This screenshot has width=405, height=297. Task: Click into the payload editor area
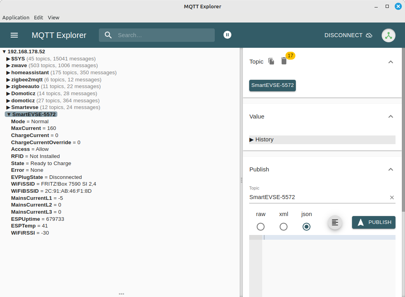[329, 265]
